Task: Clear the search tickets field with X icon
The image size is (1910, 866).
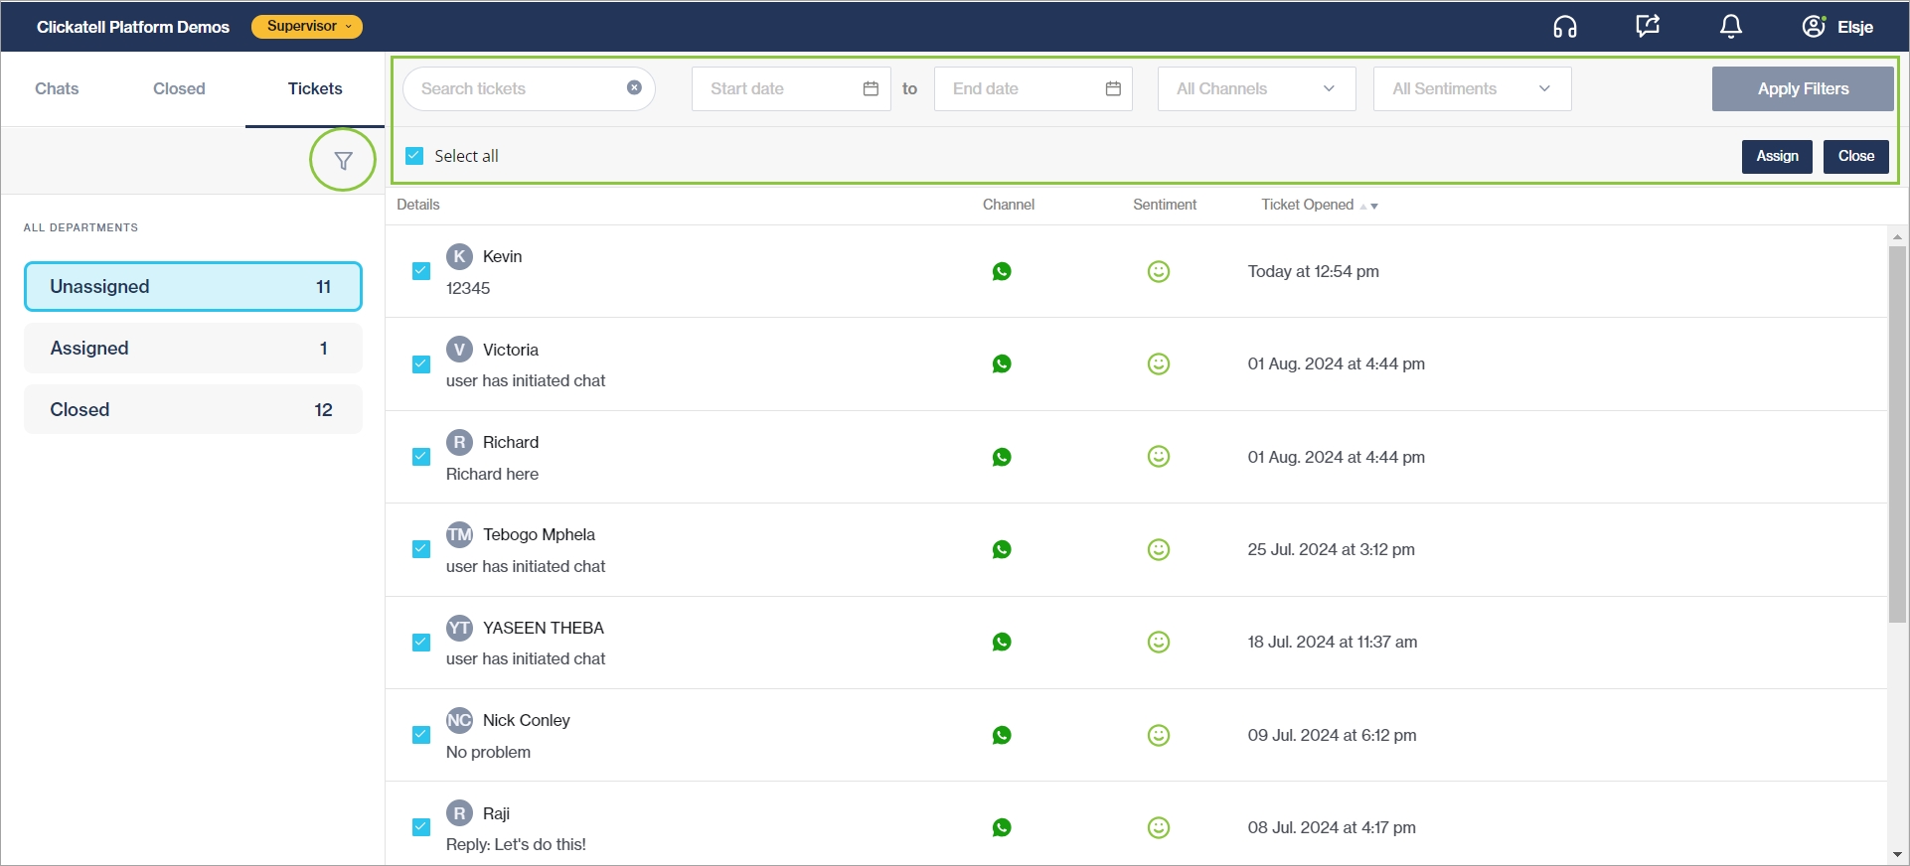Action: click(634, 88)
